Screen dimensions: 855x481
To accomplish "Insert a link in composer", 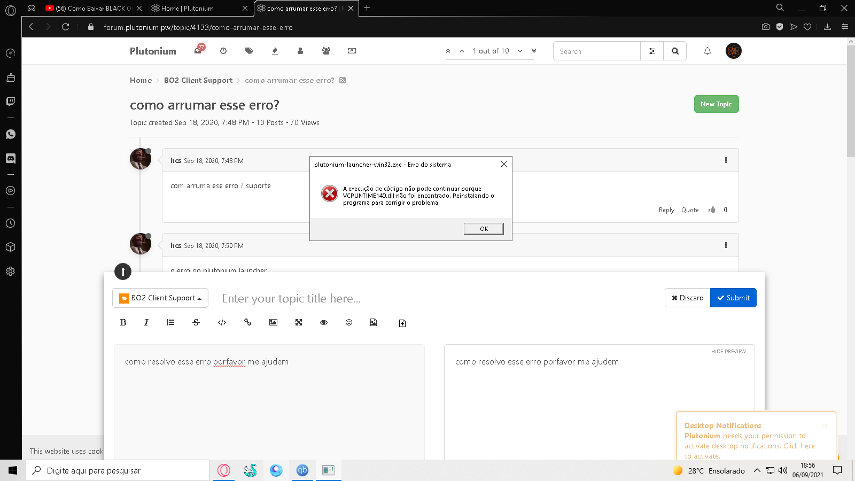I will click(247, 322).
